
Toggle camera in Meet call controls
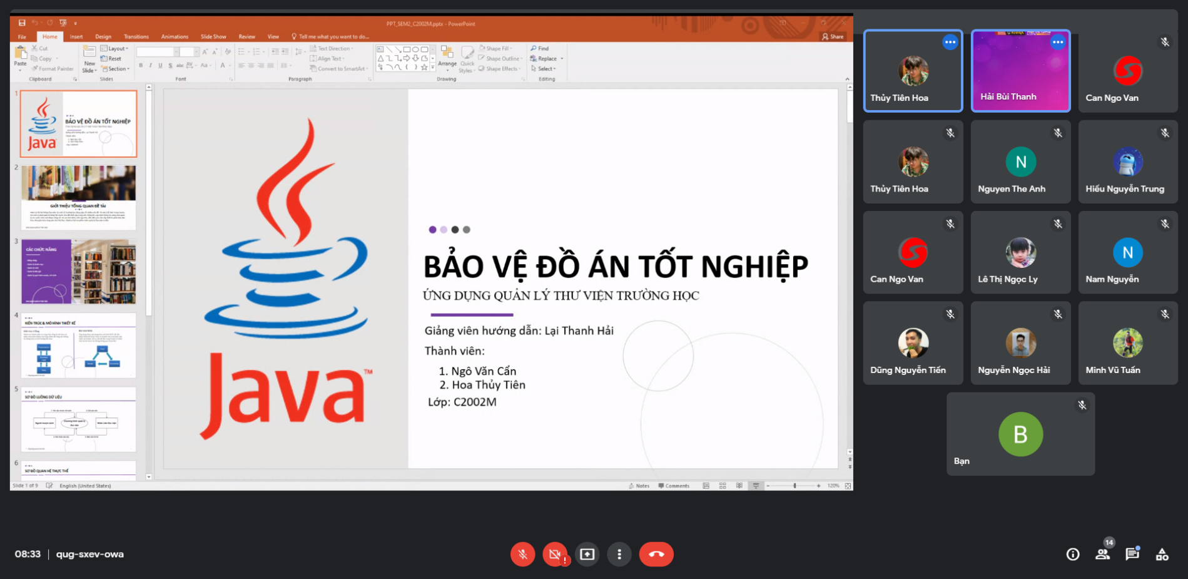click(555, 554)
